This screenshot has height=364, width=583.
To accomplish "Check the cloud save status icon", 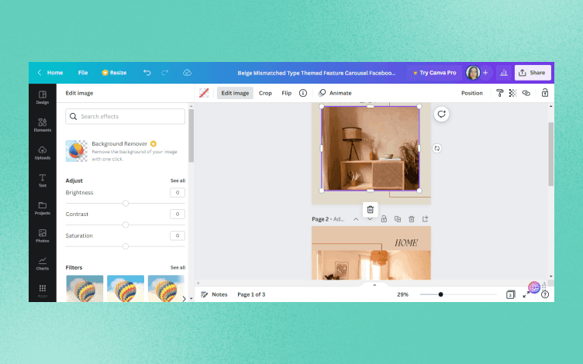I will [x=187, y=73].
